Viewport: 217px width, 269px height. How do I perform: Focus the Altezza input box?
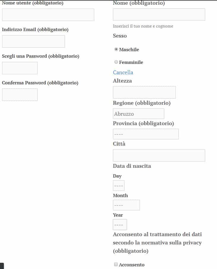coord(144,92)
